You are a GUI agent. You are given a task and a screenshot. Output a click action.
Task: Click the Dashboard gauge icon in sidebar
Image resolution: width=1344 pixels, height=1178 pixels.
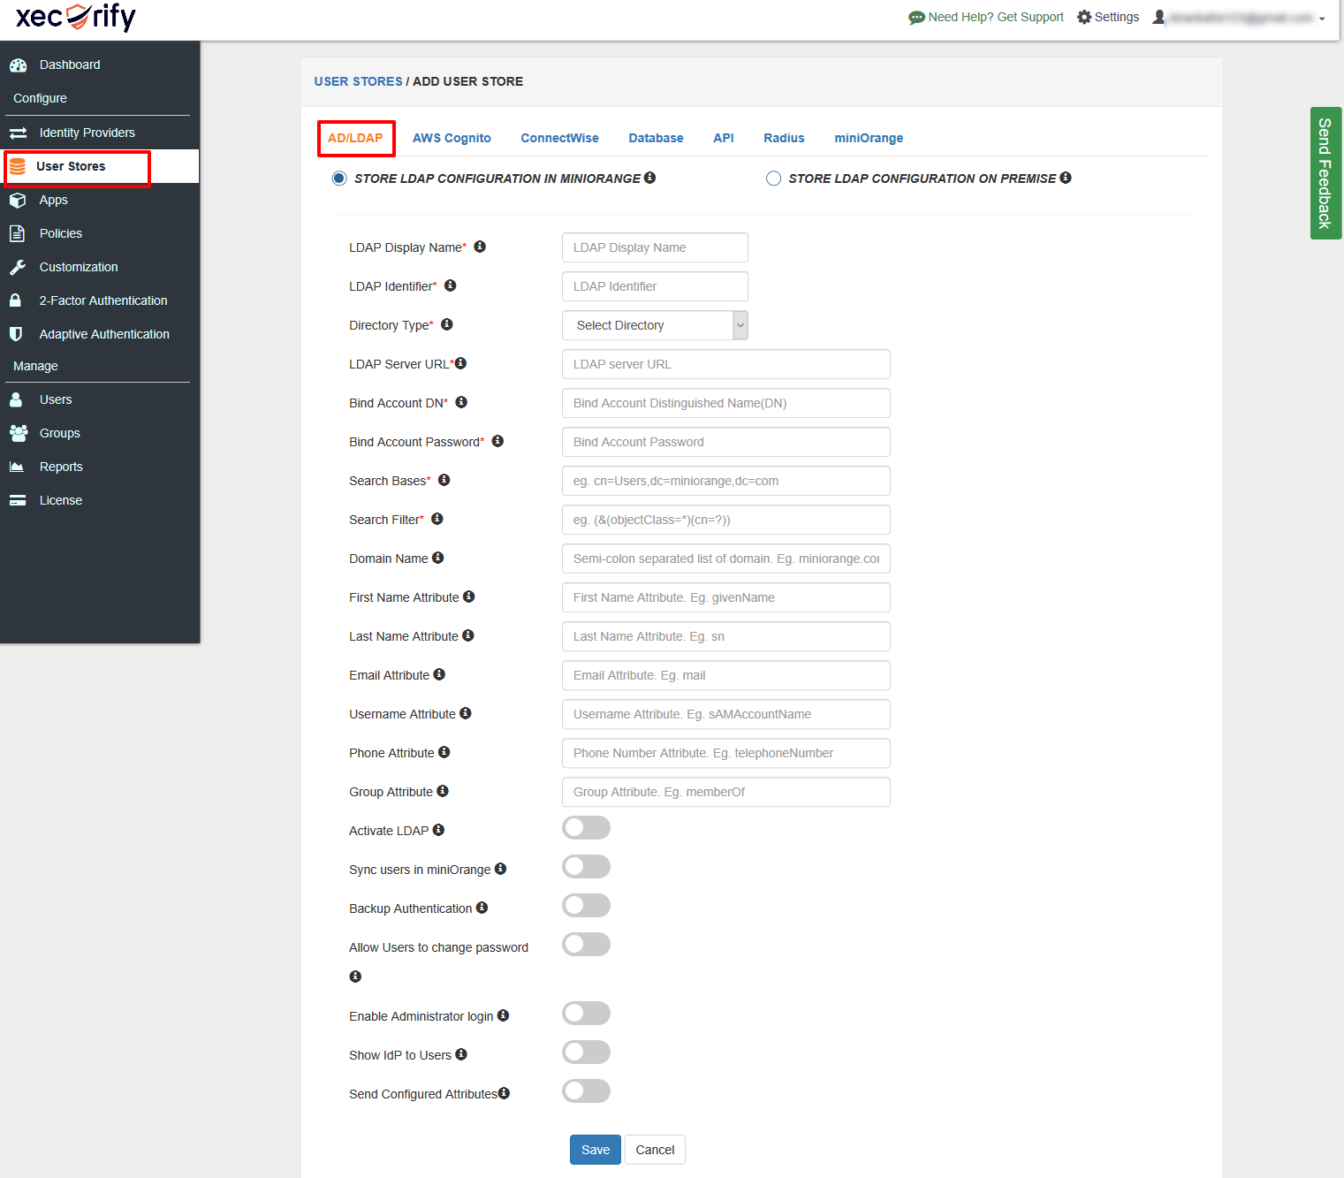coord(18,65)
